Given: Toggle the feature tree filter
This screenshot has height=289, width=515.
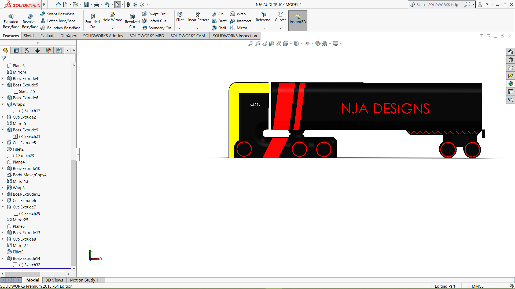Looking at the screenshot, I should click(4, 58).
